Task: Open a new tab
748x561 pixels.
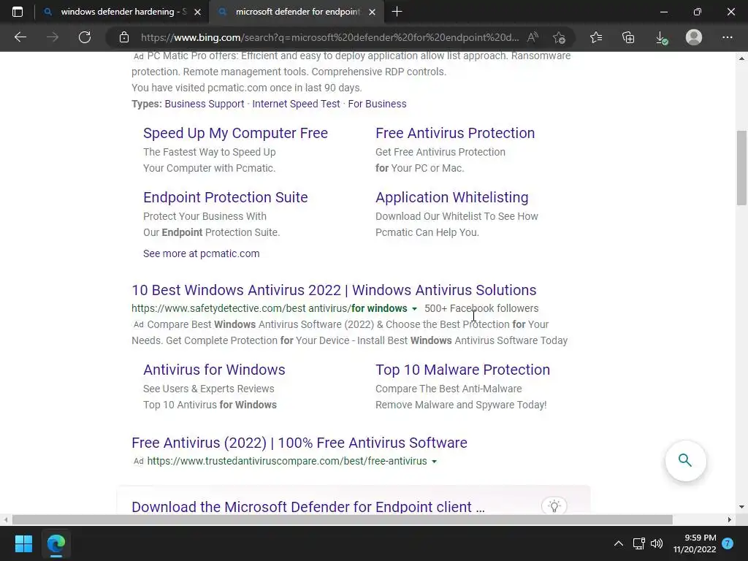Action: coord(397,12)
